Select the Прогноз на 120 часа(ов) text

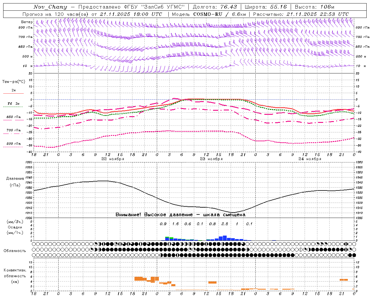56,14
